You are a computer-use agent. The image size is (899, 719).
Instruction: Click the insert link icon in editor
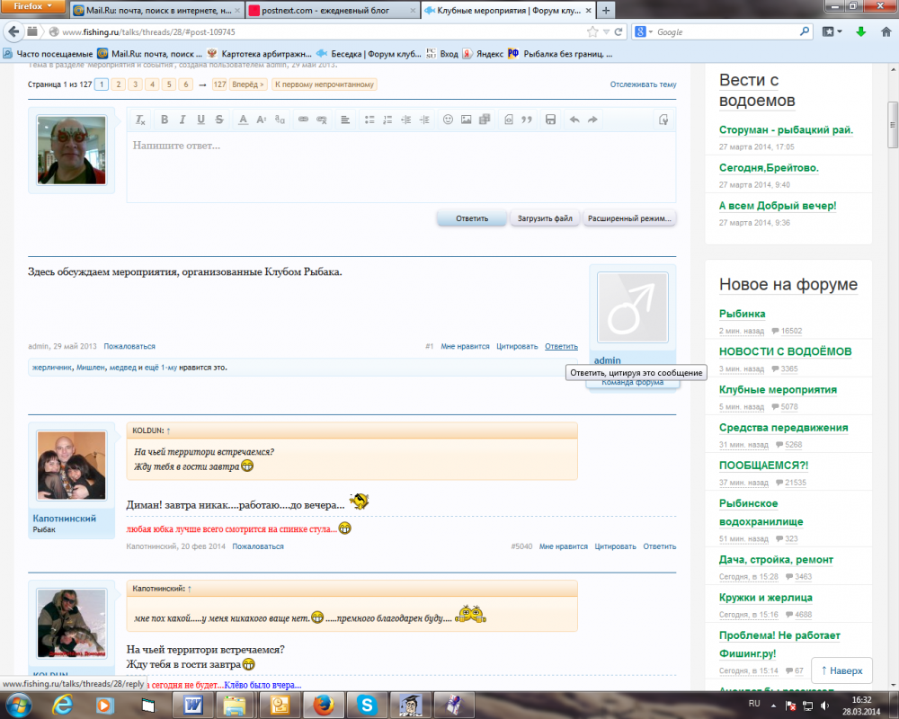click(303, 120)
